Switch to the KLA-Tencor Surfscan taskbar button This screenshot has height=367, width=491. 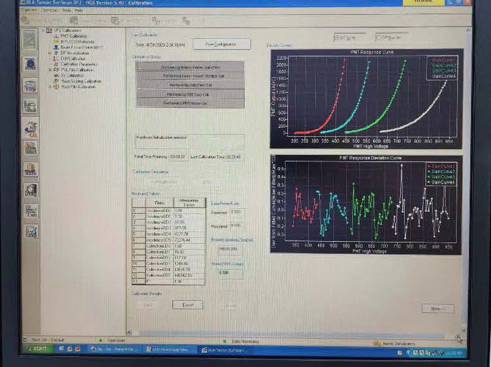pyautogui.click(x=226, y=349)
